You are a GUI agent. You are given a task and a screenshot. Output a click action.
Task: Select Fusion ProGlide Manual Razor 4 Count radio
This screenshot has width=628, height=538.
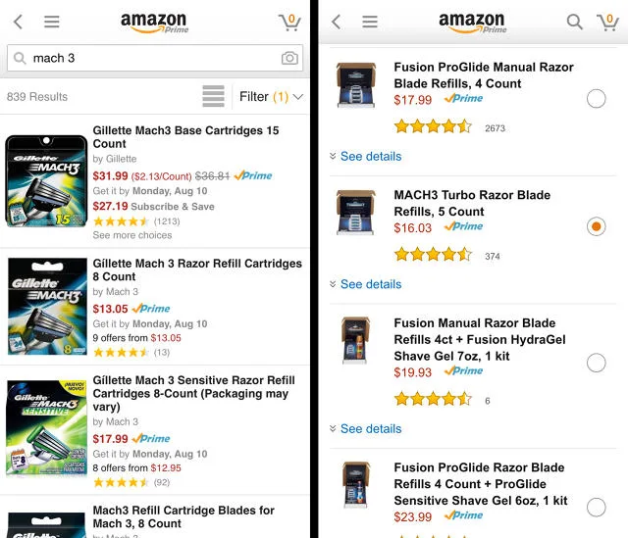[596, 98]
